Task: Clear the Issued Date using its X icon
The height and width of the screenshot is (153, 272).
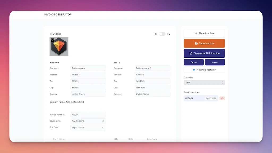Action: (103, 121)
